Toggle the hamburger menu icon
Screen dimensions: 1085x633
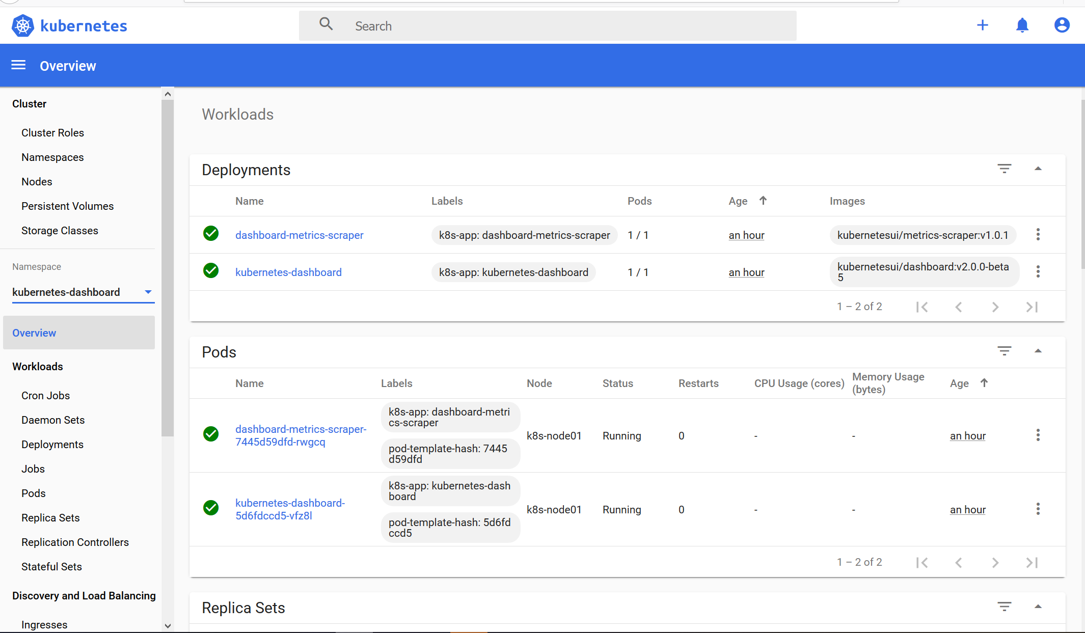18,65
